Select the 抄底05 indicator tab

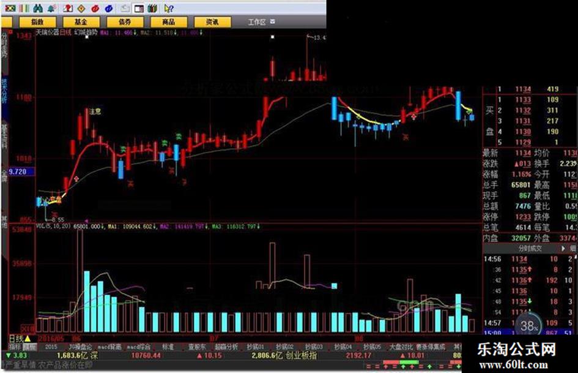point(372,347)
